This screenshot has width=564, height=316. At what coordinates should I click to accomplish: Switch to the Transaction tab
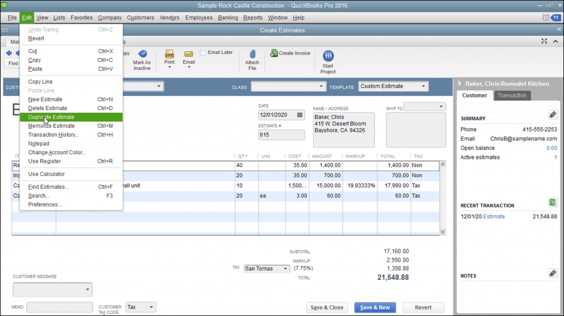[x=512, y=95]
